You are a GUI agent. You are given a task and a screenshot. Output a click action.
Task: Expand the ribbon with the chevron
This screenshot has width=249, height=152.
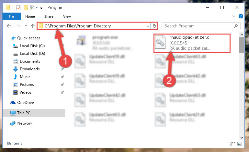[233, 16]
